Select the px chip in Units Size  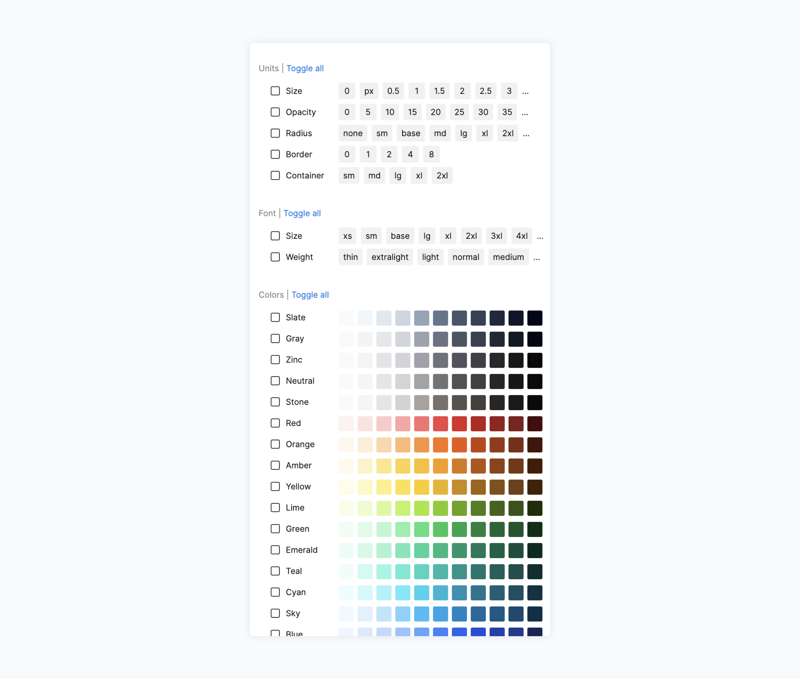[x=369, y=91]
